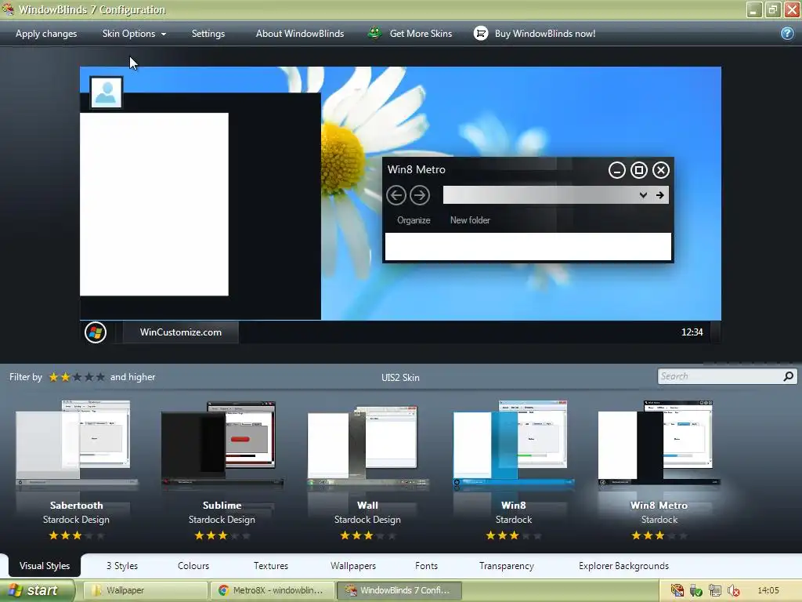The height and width of the screenshot is (602, 802).
Task: Click the taskbar clock showing 14:05
Action: point(768,591)
